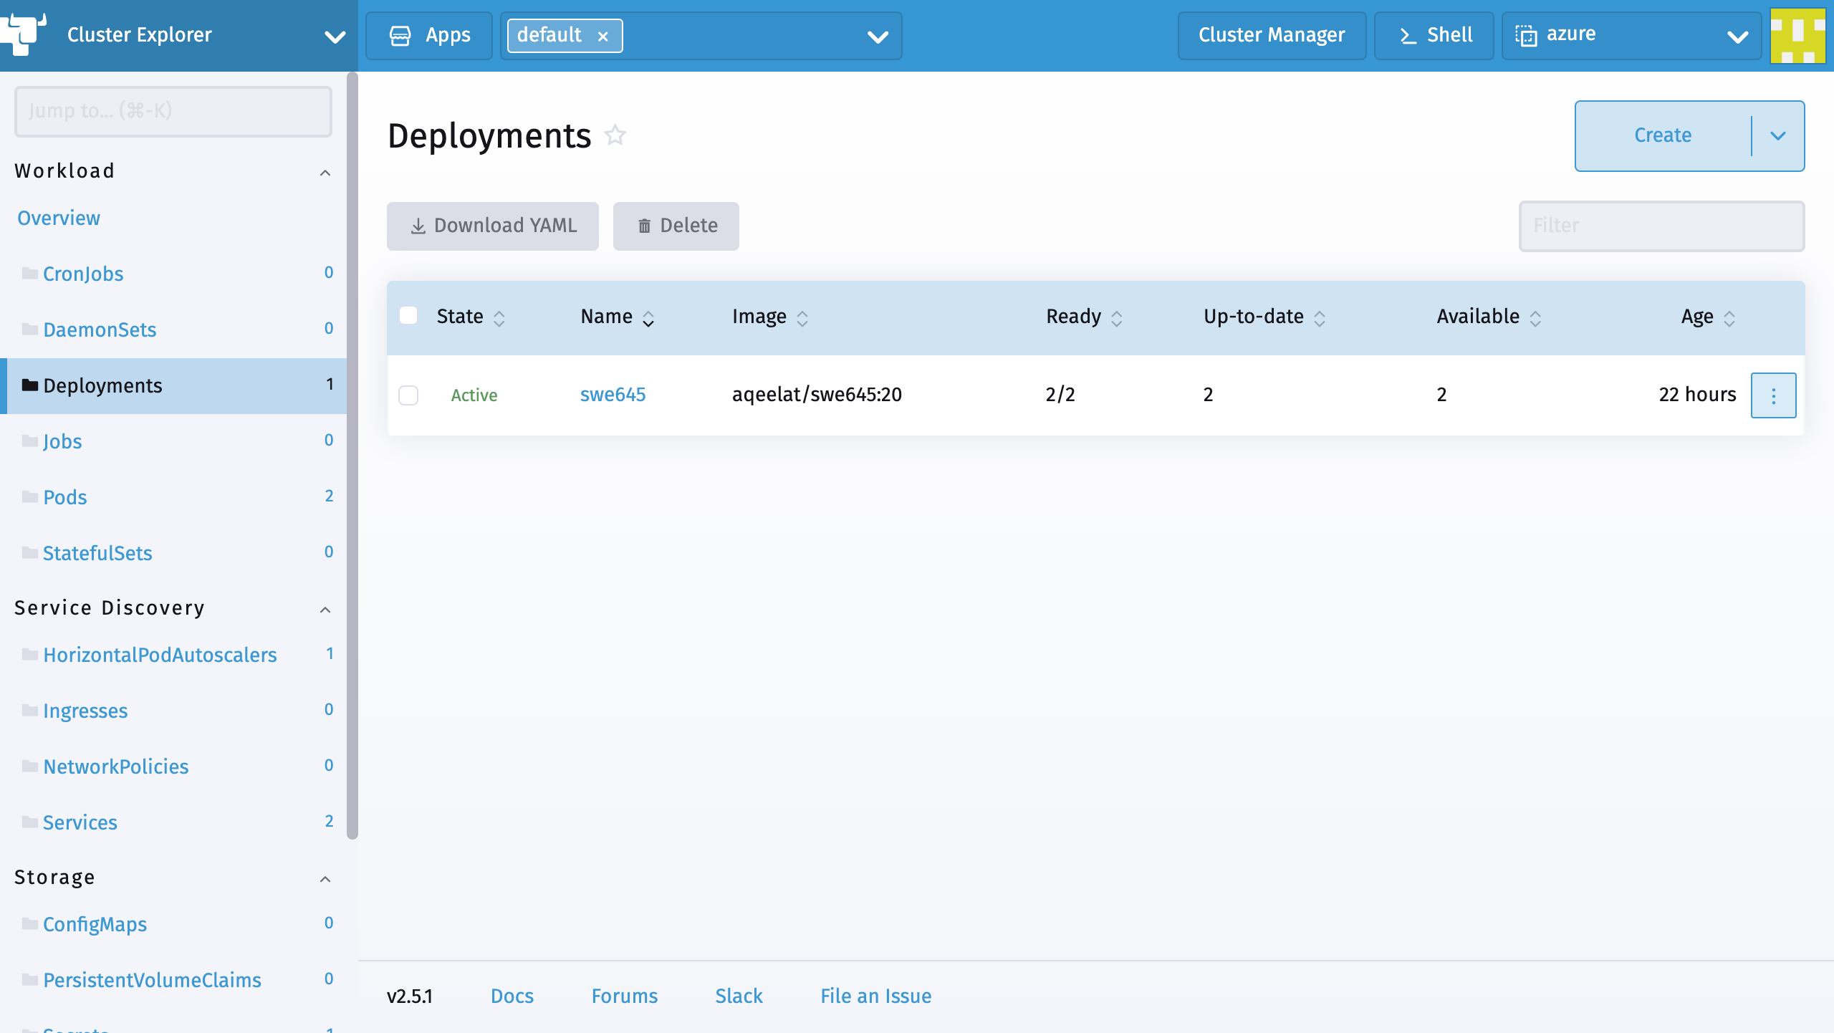Screen dimensions: 1834x1033
Task: Go to Services in Service Discovery
Action: point(80,822)
